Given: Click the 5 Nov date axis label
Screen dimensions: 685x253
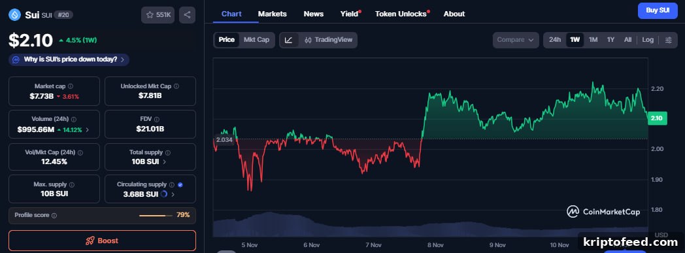Looking at the screenshot, I should tap(249, 245).
